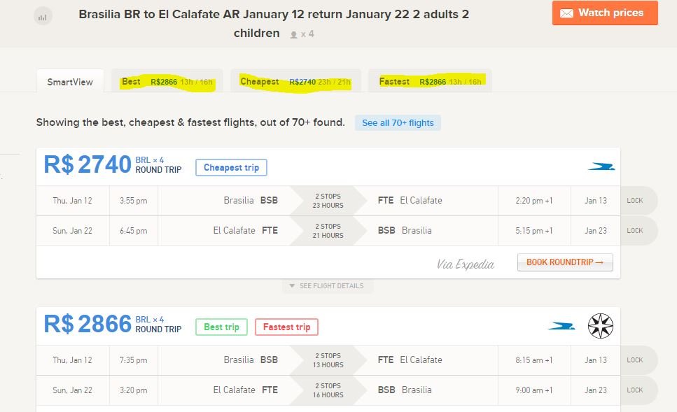Click the Best trip badge
This screenshot has width=677, height=412.
(221, 327)
